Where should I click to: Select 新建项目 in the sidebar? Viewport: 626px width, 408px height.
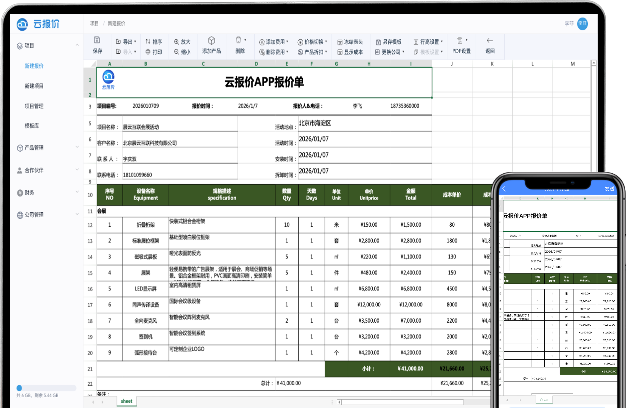point(34,86)
